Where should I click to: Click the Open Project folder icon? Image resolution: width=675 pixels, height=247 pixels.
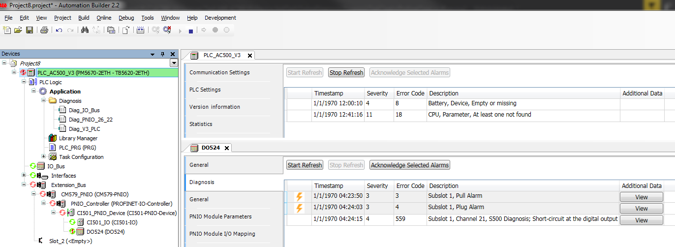point(18,30)
